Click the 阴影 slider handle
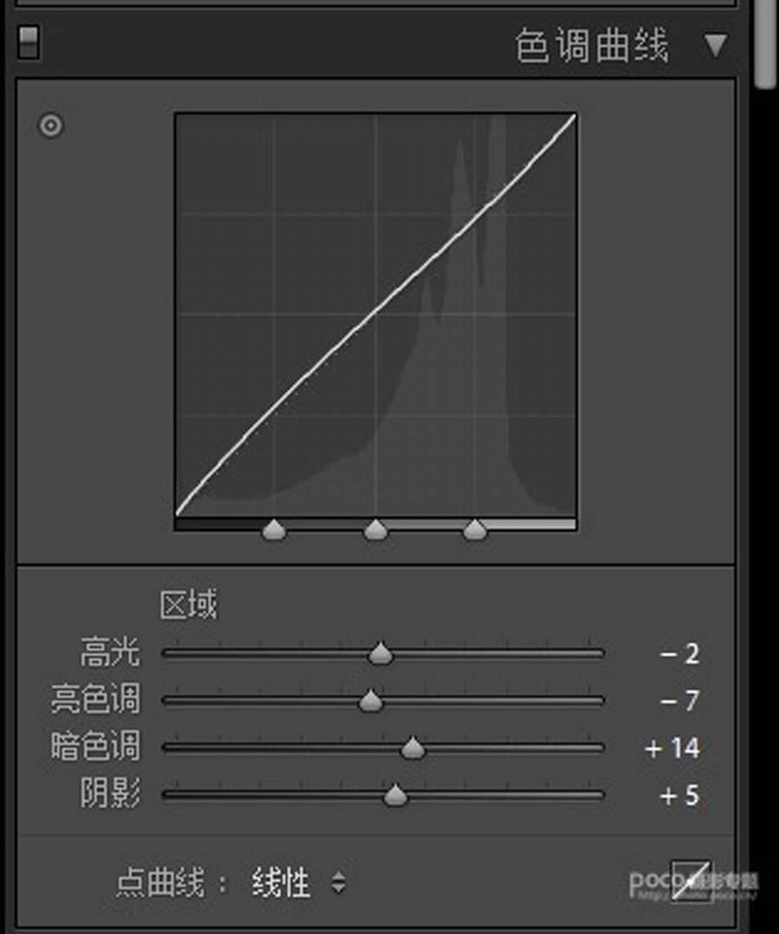779x934 pixels. tap(396, 795)
